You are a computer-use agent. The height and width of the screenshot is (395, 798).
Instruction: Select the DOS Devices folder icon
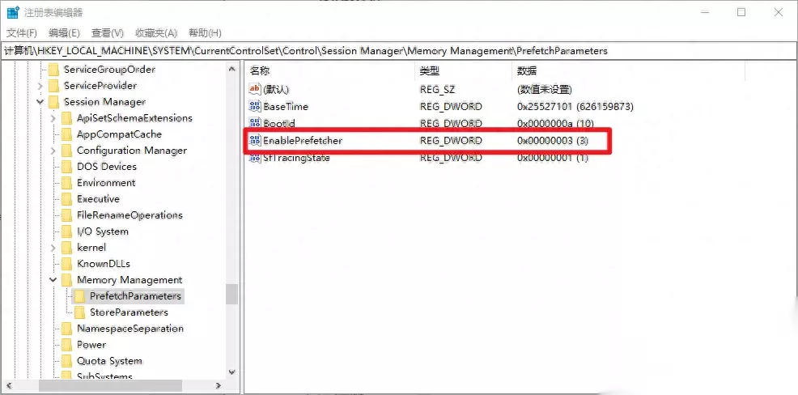click(x=66, y=167)
